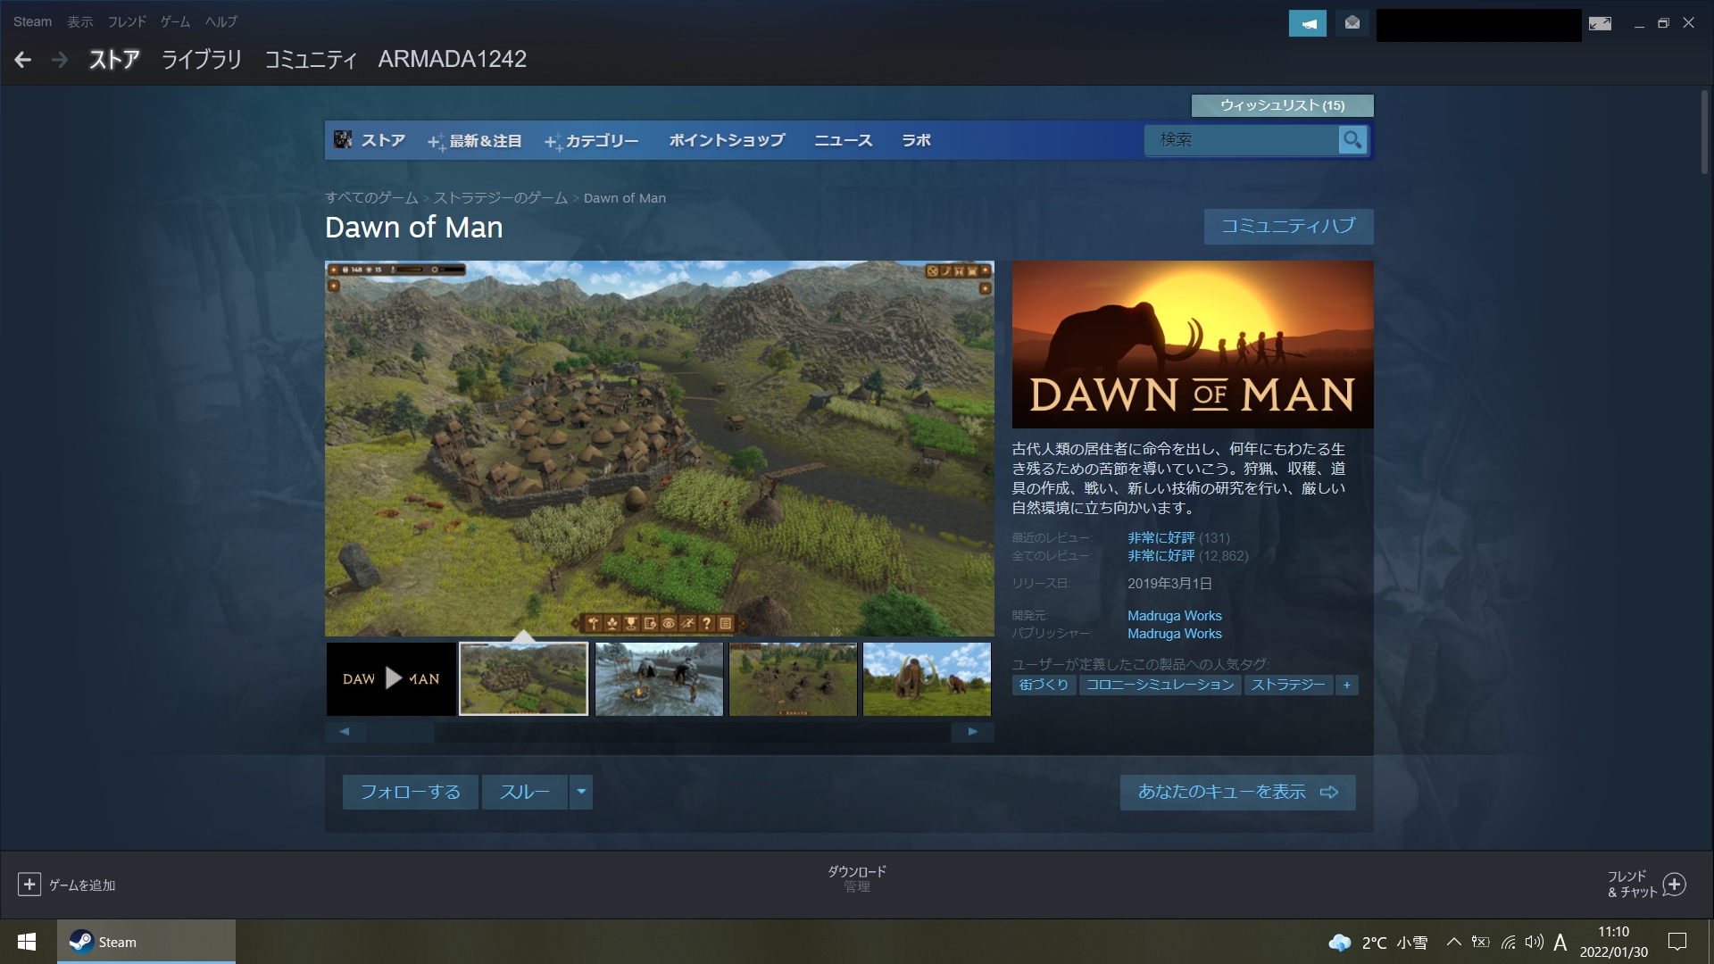This screenshot has height=964, width=1714.
Task: Select the snowy campfire screenshot thumbnail
Action: [x=659, y=678]
